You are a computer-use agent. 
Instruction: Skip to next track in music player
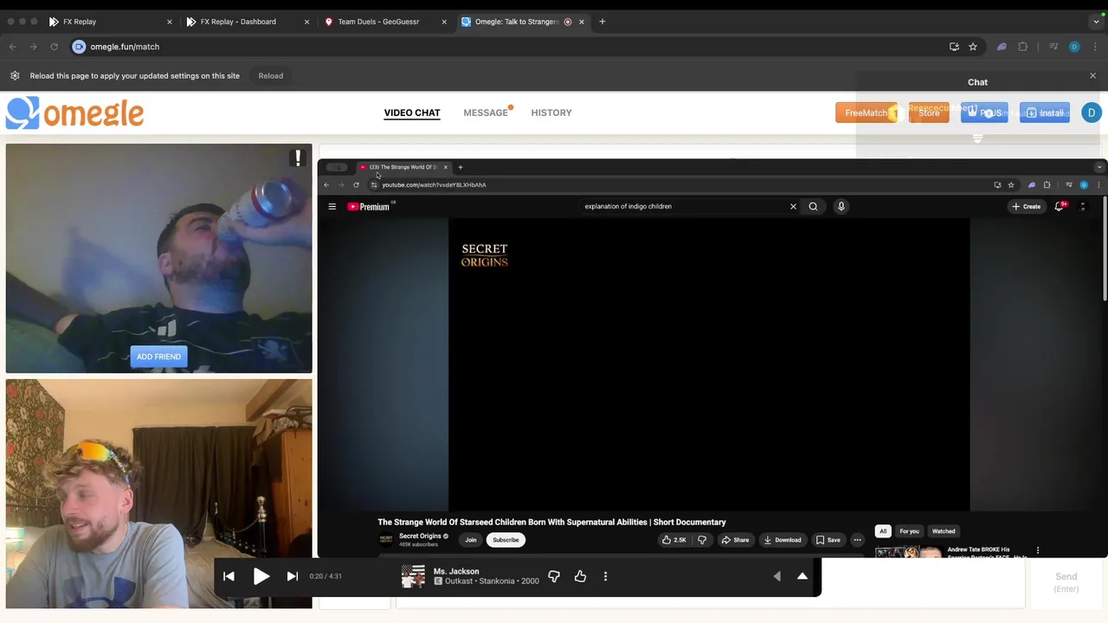coord(293,576)
